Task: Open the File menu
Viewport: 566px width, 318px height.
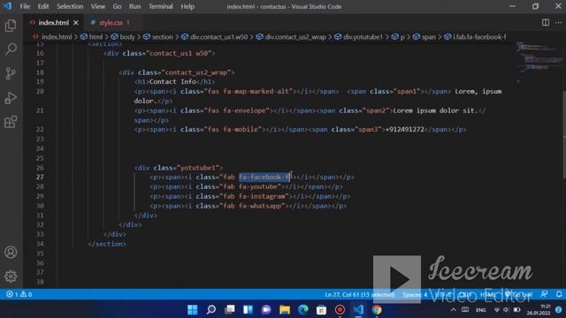Action: [x=25, y=6]
